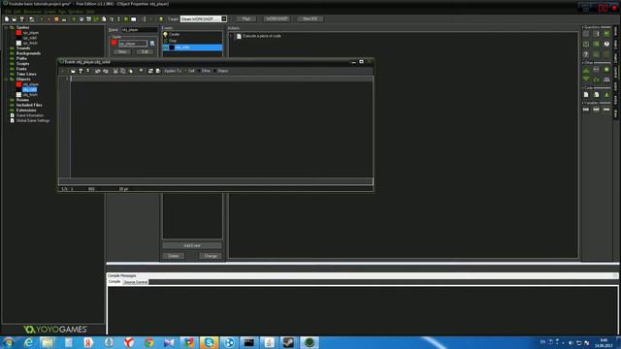Image resolution: width=621 pixels, height=349 pixels.
Task: Collapse the Objects tree folder
Action: tap(6, 79)
